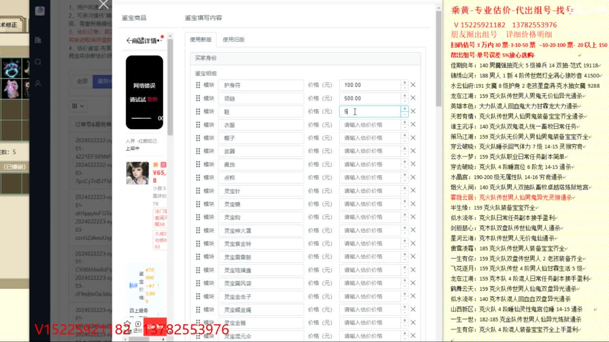Screen dimensions: 609x342
Task: Select the drag handle of 佩饰 row
Action: tap(198, 164)
